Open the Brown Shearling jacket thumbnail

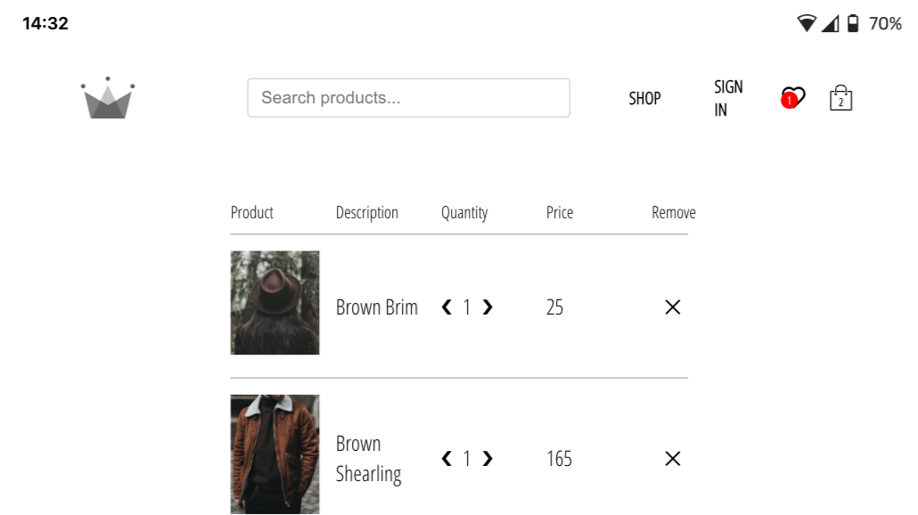tap(275, 454)
